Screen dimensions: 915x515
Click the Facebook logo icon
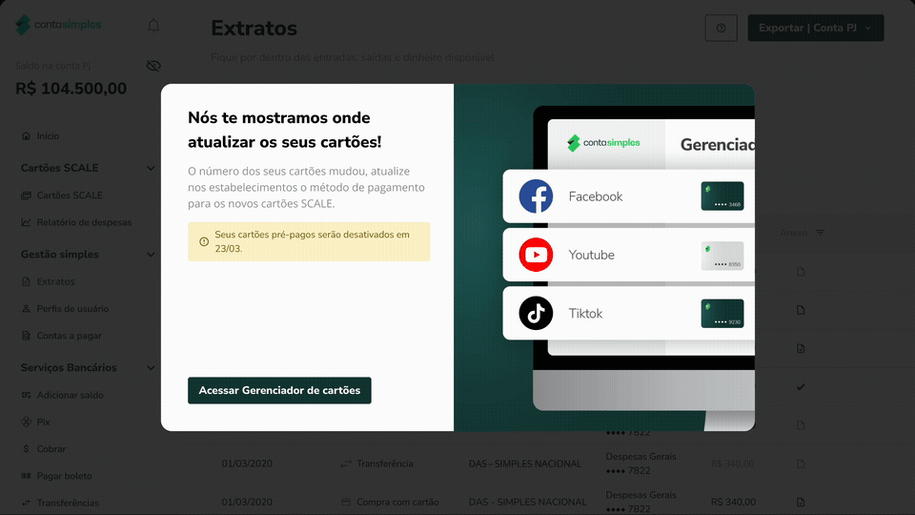(536, 196)
